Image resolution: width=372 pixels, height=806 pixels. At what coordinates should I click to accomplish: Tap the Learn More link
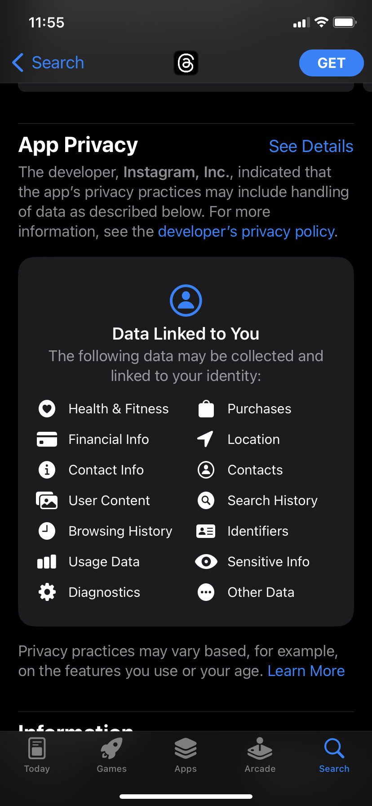(306, 671)
